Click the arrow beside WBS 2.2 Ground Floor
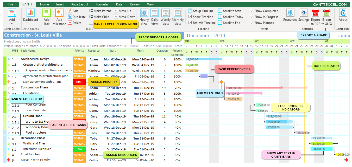Viewport: 352px width, 167px height. click(x=9, y=117)
